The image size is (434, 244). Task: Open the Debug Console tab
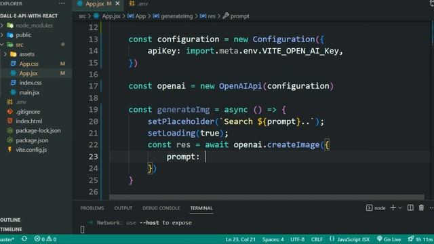click(x=161, y=208)
